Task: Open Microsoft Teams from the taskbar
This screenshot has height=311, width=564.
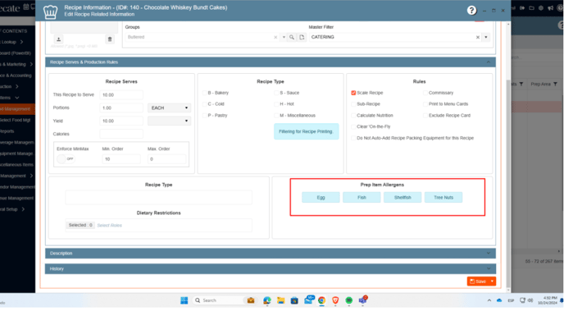Action: 362,300
